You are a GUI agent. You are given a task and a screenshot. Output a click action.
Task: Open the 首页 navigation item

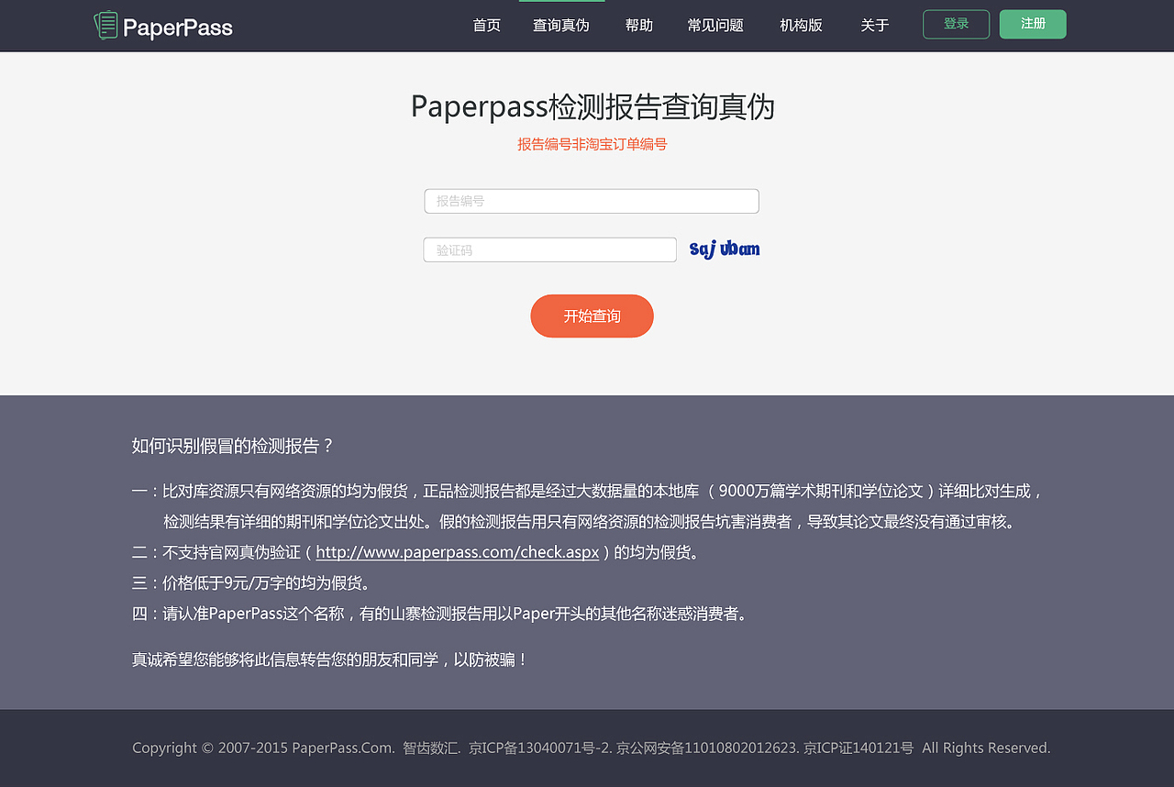[x=486, y=25]
